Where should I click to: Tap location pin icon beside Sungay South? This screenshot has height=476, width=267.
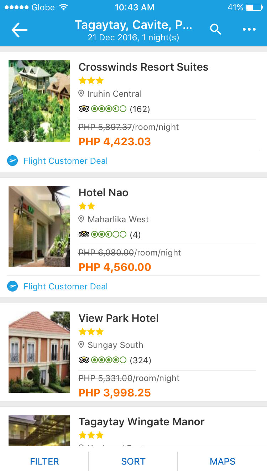(82, 345)
